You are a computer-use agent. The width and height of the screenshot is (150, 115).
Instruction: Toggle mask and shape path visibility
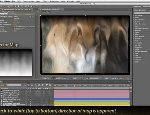point(54,78)
